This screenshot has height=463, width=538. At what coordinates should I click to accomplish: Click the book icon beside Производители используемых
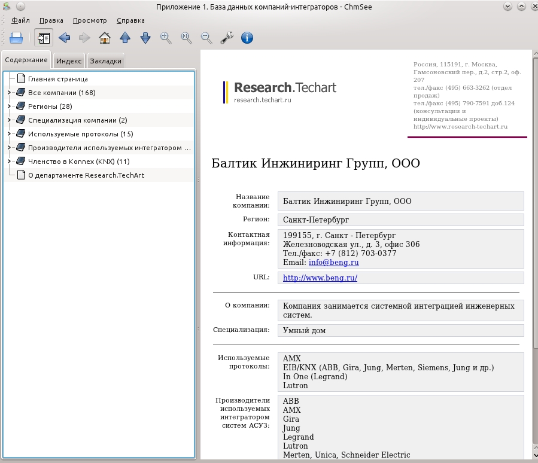21,147
